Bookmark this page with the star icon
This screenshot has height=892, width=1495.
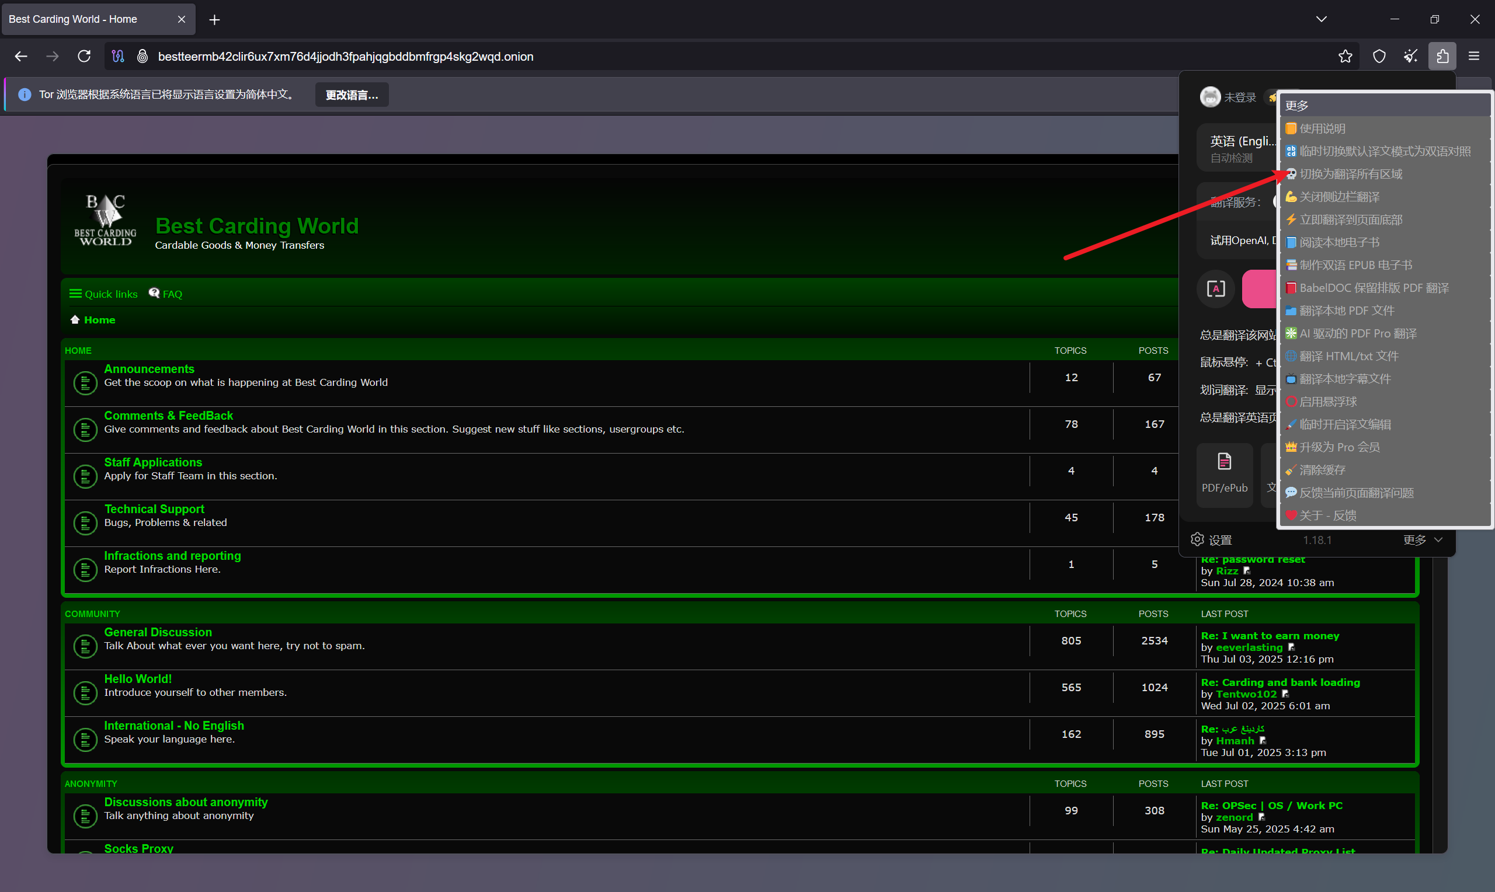point(1345,57)
